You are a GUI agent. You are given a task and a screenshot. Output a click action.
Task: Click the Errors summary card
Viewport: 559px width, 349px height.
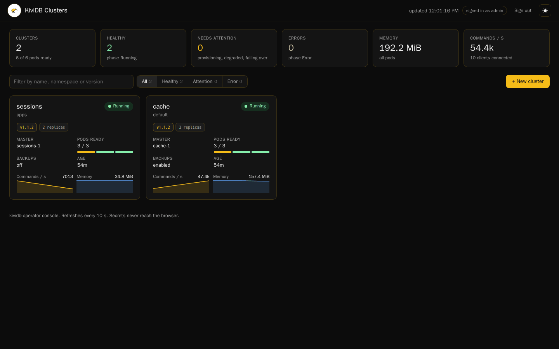325,48
